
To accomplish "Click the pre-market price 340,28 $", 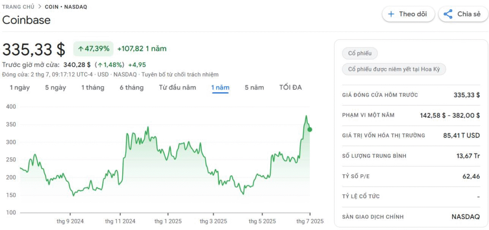I will coord(77,65).
